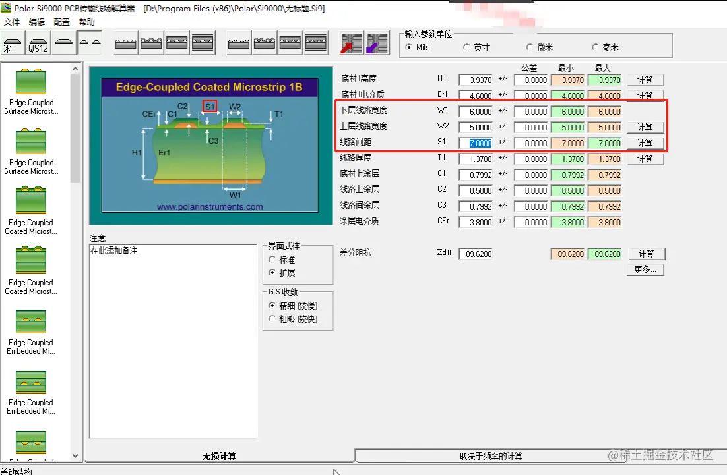Select 毫米 (millimeters) as input unit
The width and height of the screenshot is (727, 475).
[x=605, y=47]
